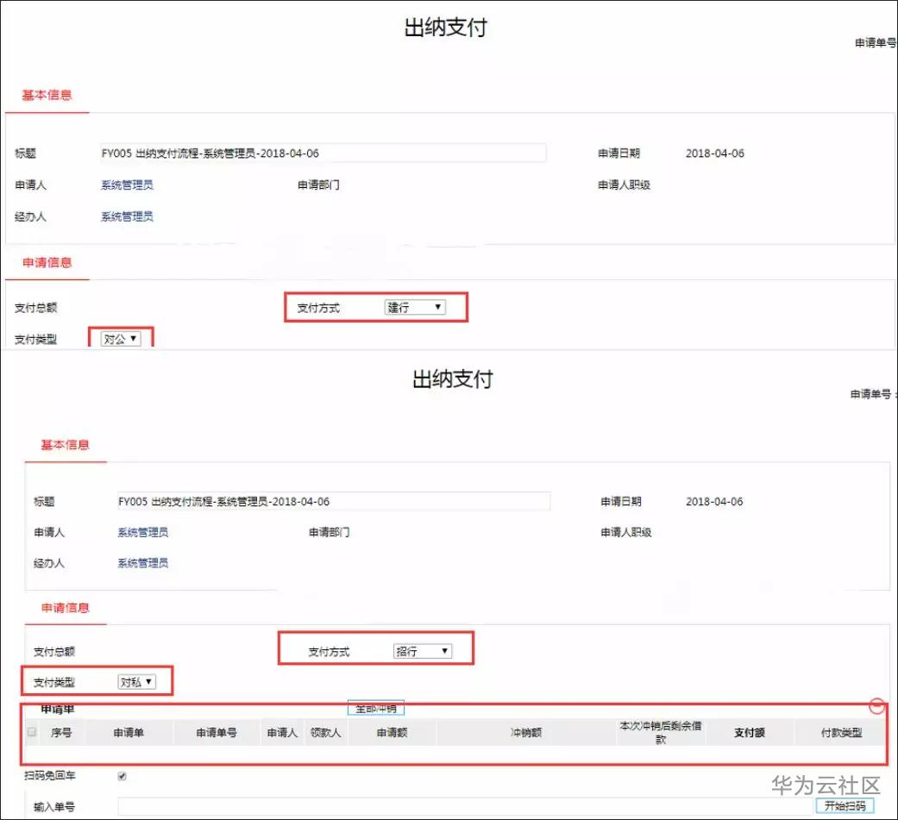Select the 申请信息 tab in the 对私 form
The width and height of the screenshot is (898, 820).
[65, 608]
